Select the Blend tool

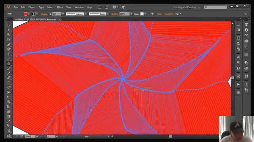pyautogui.click(x=9, y=126)
